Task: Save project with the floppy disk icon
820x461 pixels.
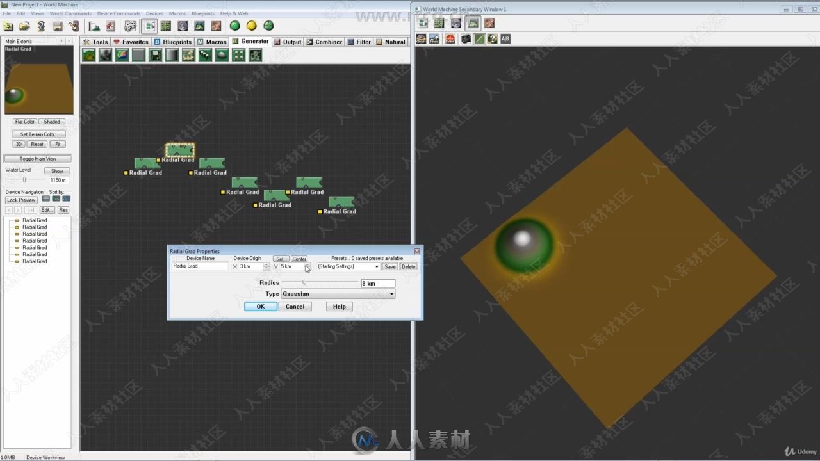Action: (58, 26)
